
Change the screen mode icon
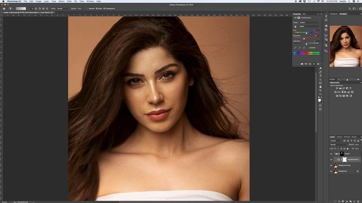320,109
